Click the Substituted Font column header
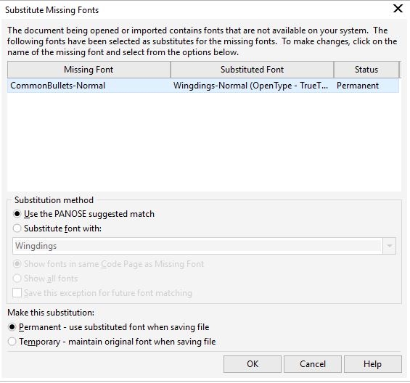The image size is (410, 383). (x=252, y=70)
